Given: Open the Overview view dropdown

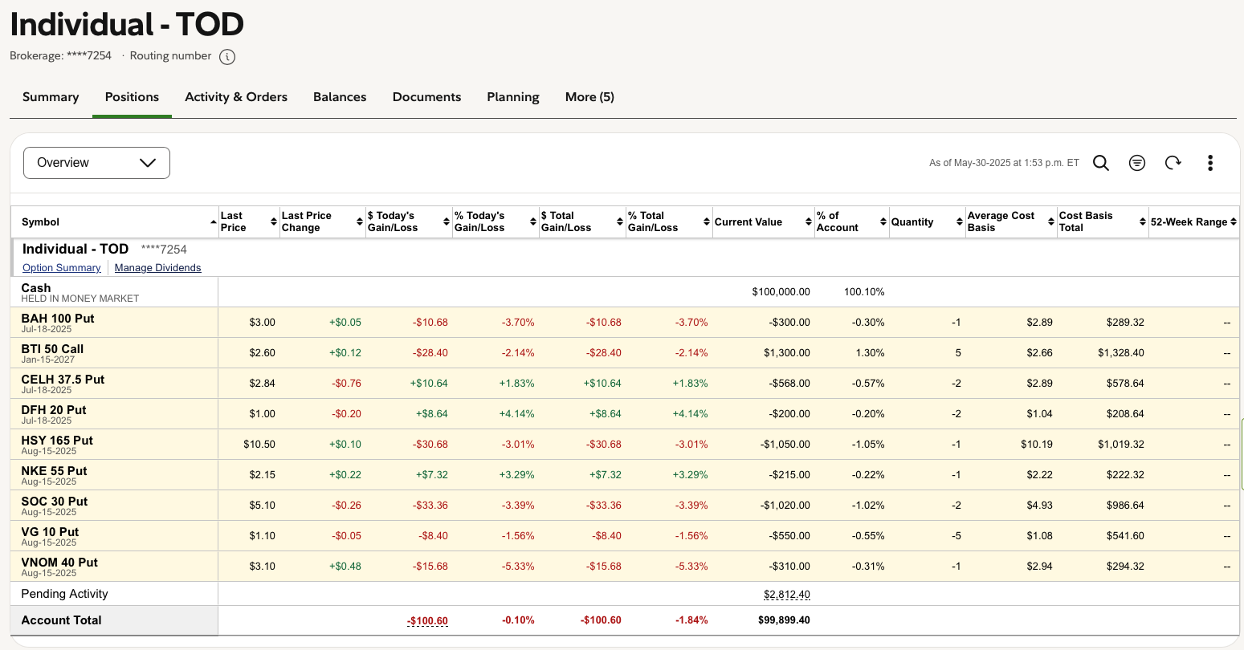Looking at the screenshot, I should coord(97,163).
